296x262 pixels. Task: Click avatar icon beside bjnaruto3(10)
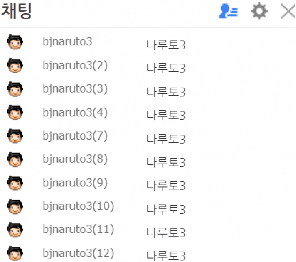pos(15,206)
